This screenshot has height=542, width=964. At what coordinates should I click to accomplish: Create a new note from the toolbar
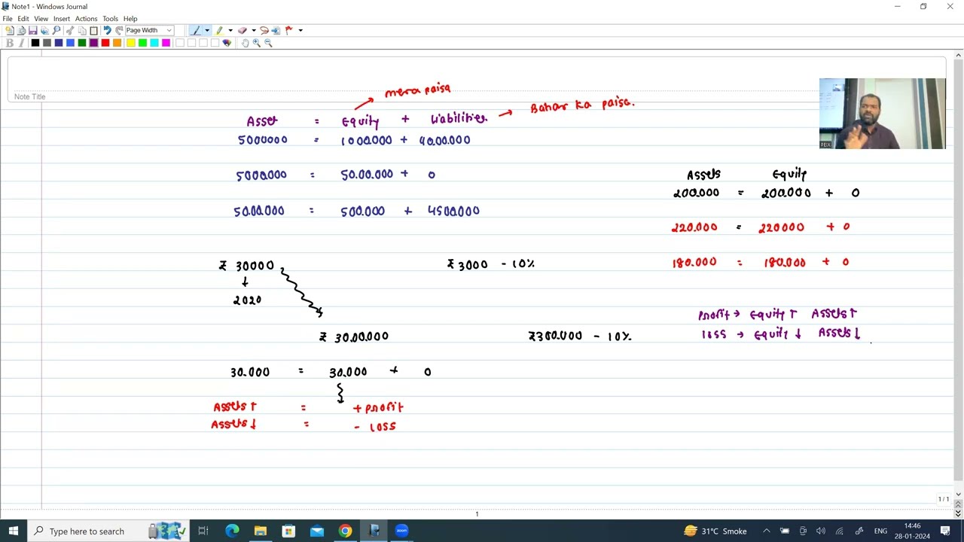pyautogui.click(x=10, y=30)
